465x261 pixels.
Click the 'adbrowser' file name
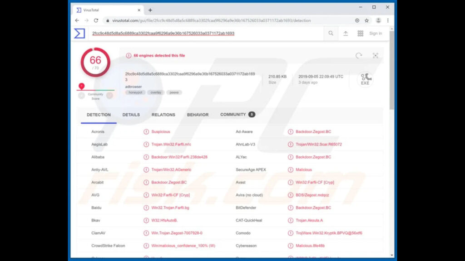click(134, 87)
